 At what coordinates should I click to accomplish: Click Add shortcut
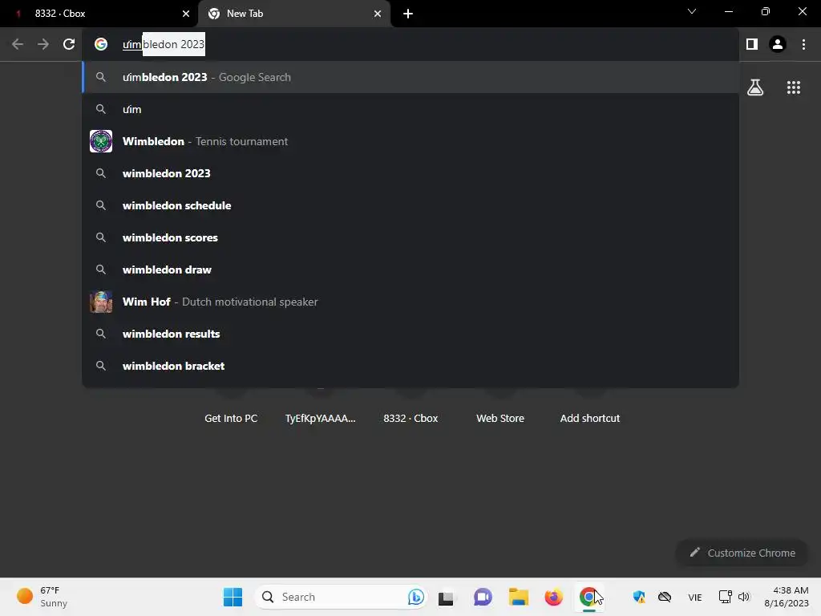tap(590, 418)
